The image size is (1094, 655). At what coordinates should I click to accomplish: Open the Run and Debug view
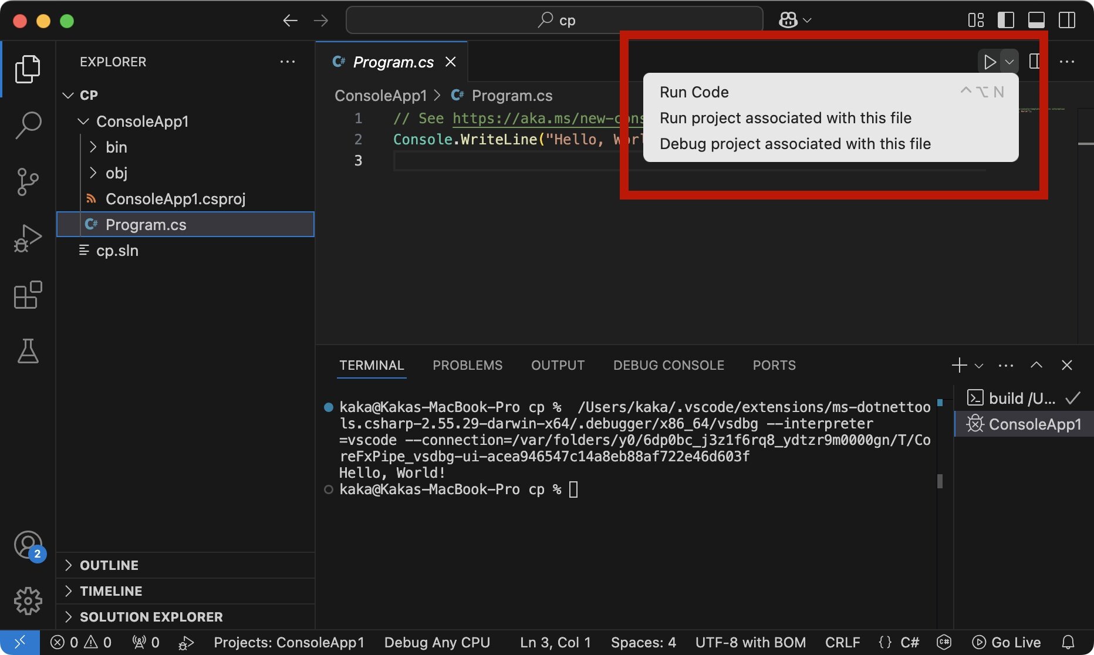pos(27,238)
